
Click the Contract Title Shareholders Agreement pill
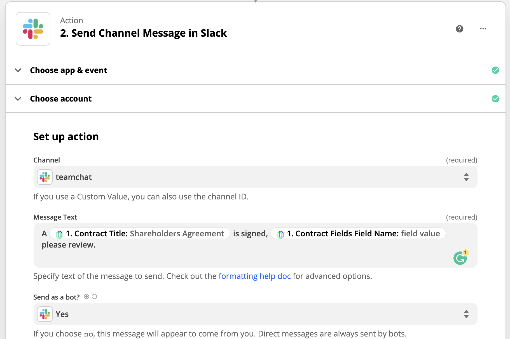tap(140, 234)
